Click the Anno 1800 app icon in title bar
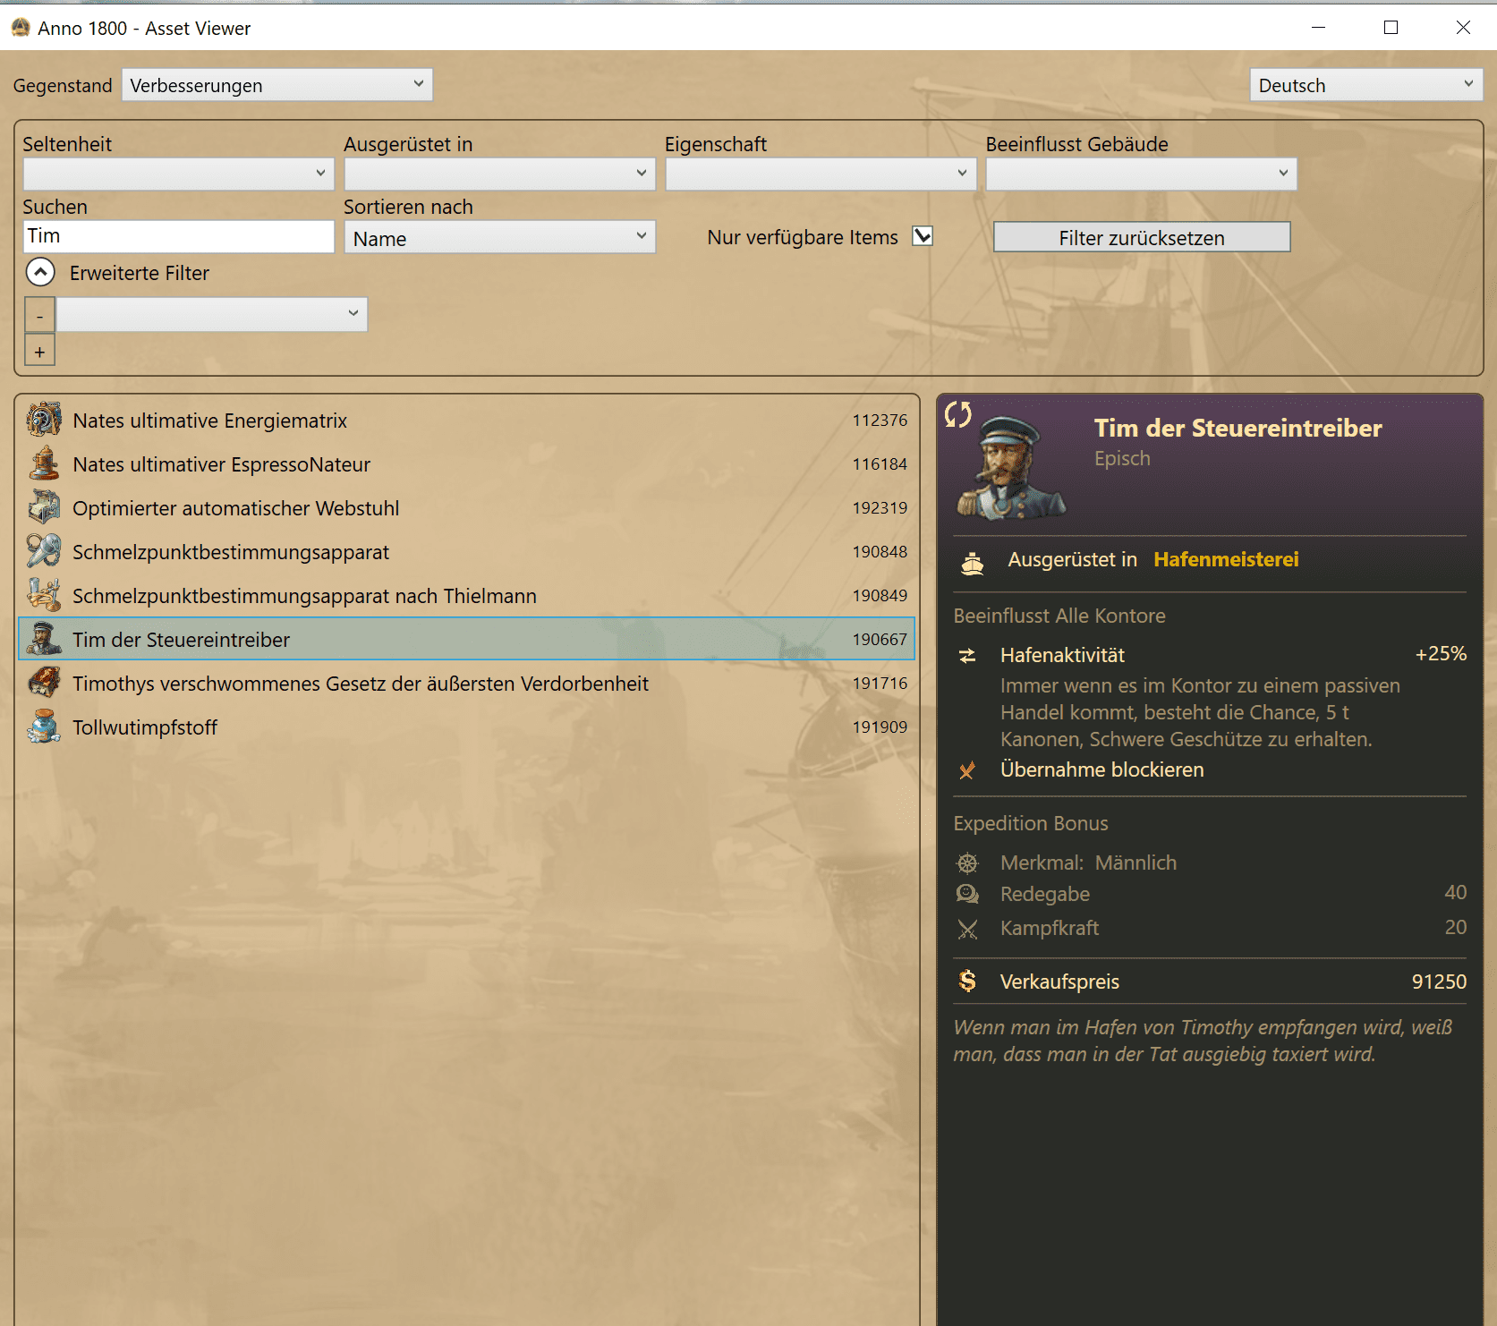 [x=21, y=28]
